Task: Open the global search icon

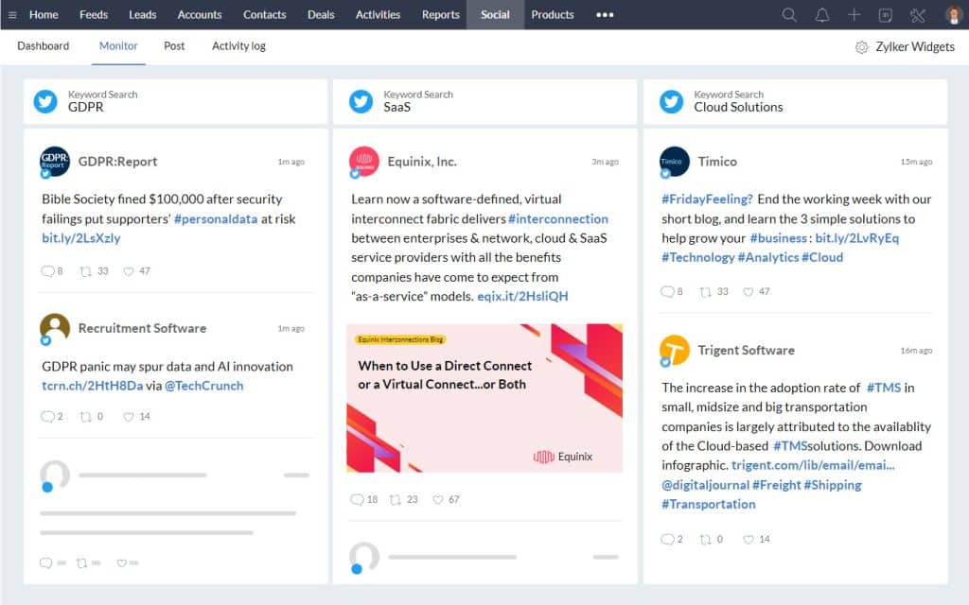Action: [789, 14]
